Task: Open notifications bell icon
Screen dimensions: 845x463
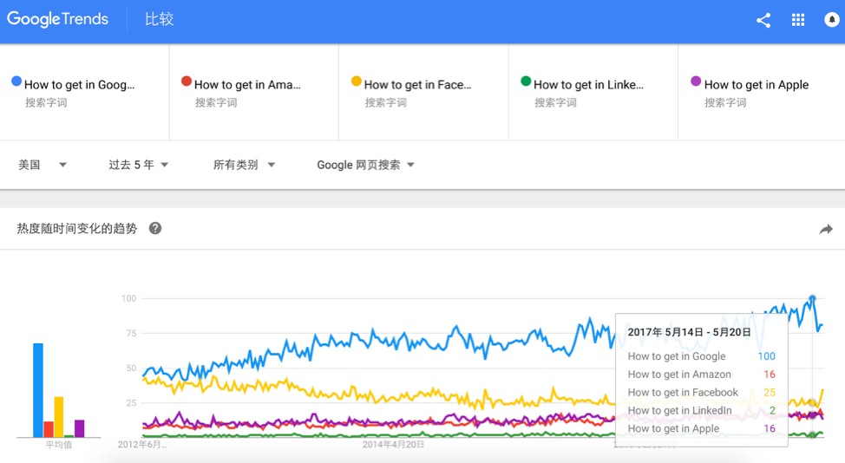Action: point(831,20)
